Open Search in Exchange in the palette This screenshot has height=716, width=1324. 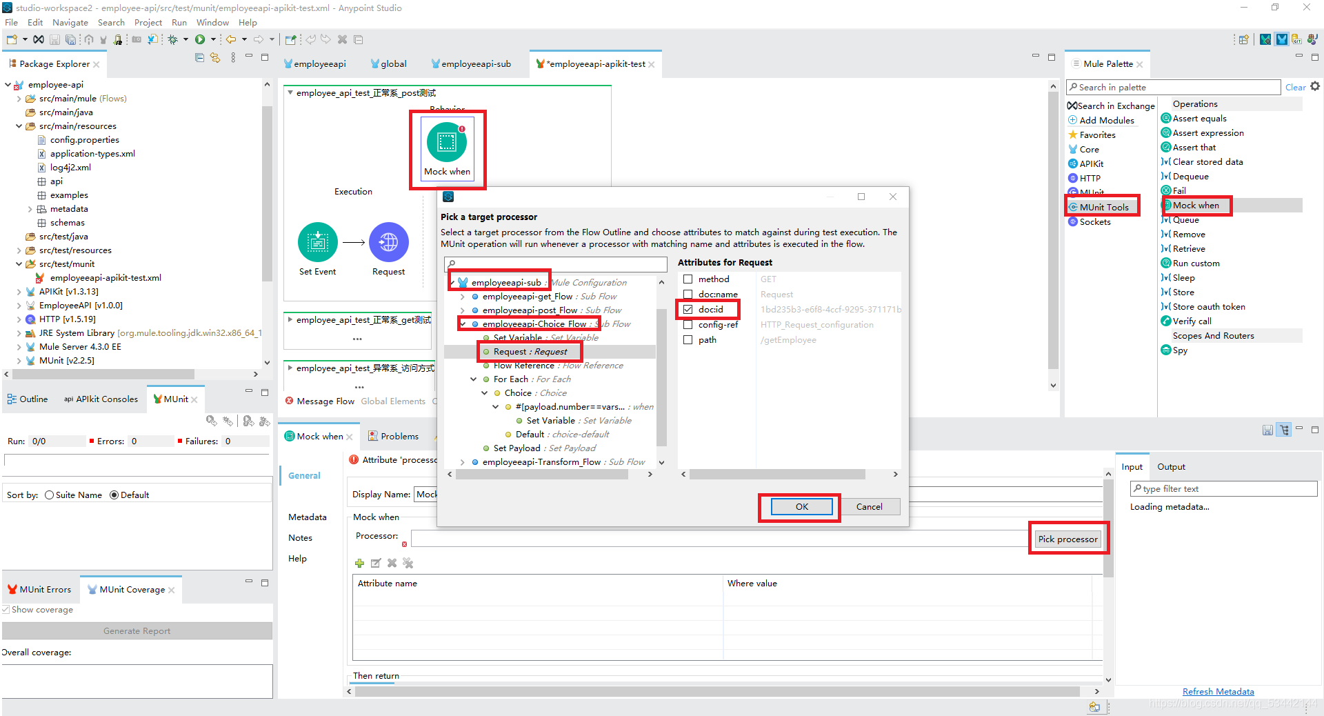[x=1111, y=106]
